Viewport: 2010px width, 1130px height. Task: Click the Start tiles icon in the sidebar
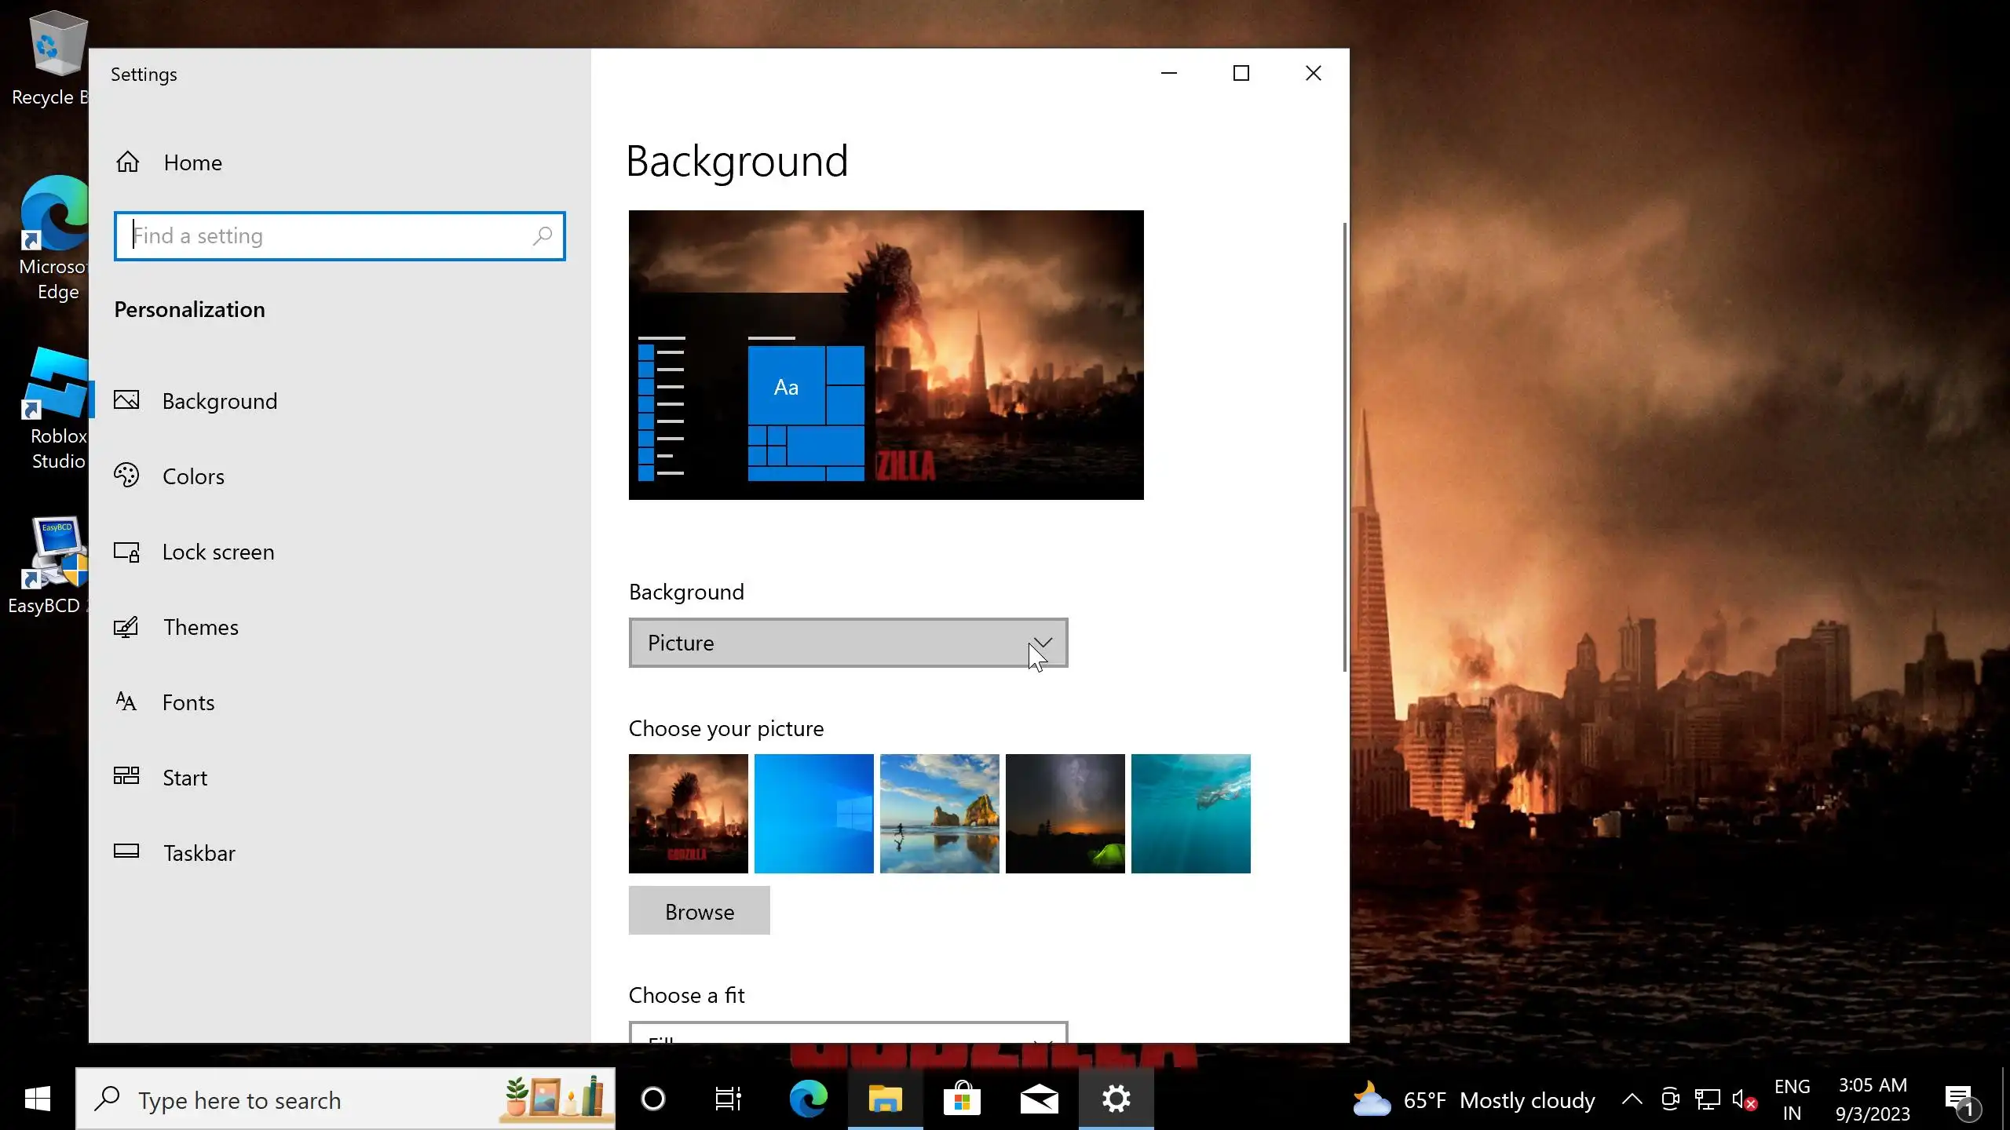126,777
